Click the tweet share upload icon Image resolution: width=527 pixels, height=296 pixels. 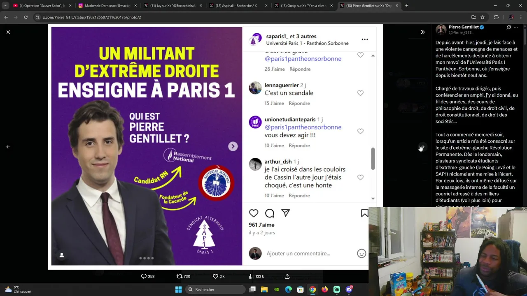pyautogui.click(x=287, y=276)
